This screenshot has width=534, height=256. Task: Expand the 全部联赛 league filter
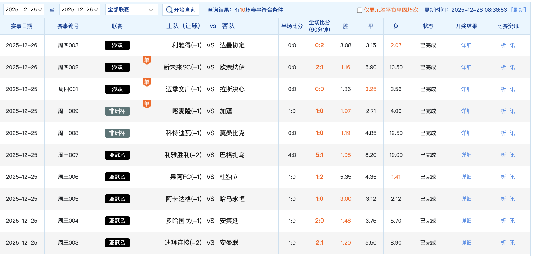point(131,10)
